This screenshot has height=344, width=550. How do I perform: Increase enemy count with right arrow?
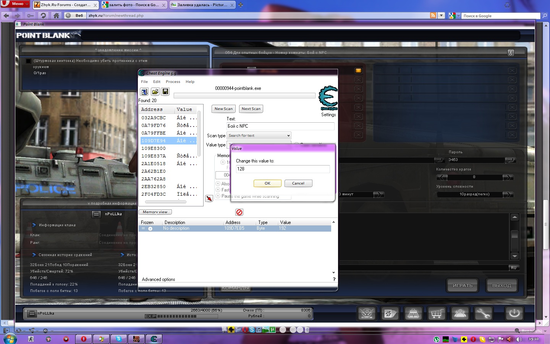pos(508,177)
